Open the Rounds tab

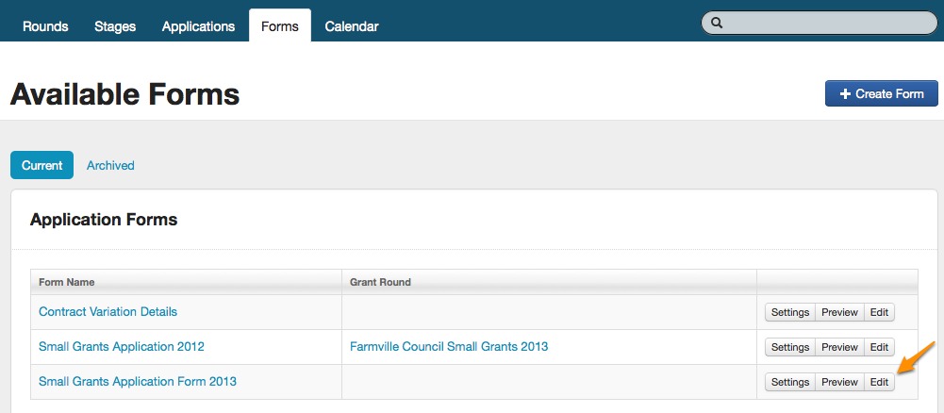45,26
